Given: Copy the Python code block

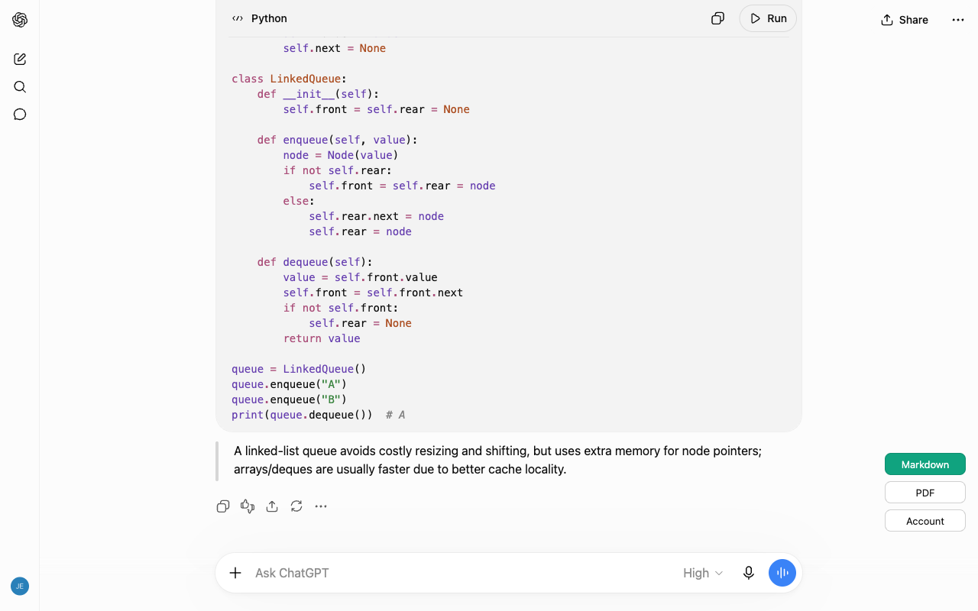Looking at the screenshot, I should click(717, 18).
